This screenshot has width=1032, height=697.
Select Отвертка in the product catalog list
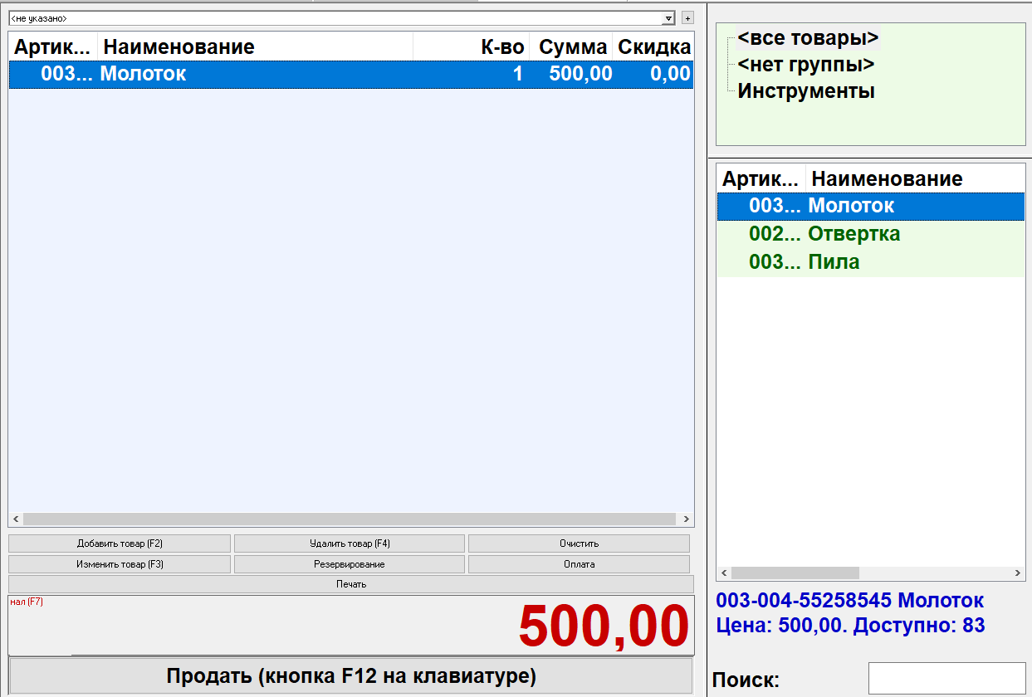coord(871,234)
